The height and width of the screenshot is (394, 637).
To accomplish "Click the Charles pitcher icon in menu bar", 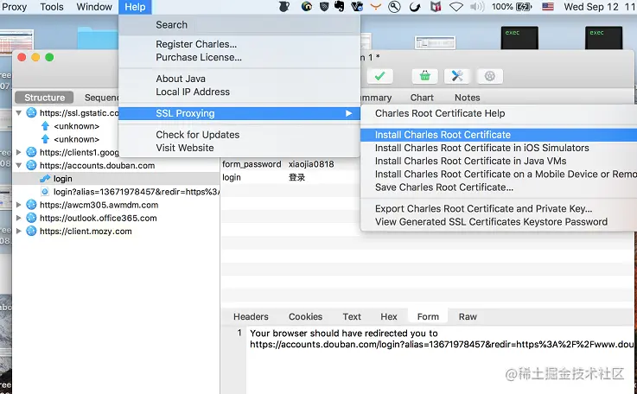I will click(x=284, y=7).
